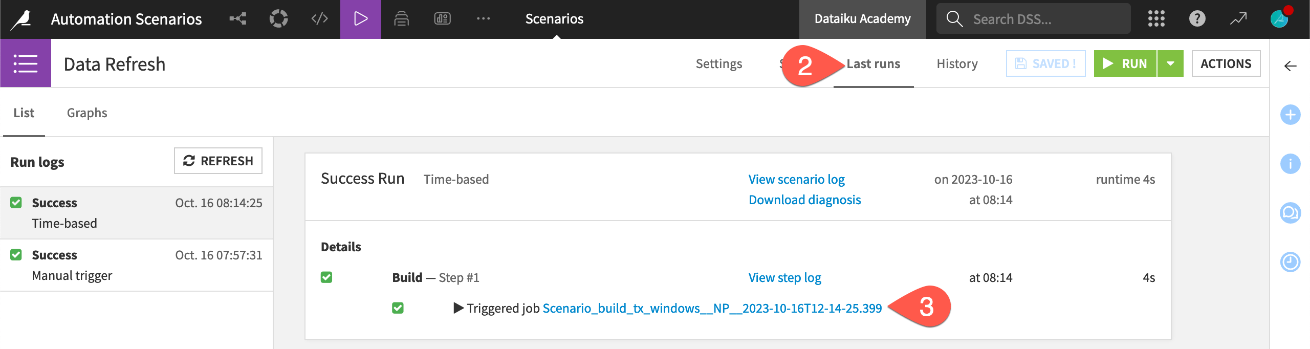Viewport: 1310px width, 349px height.
Task: Click the Build Step #1 success checkbox
Action: click(x=326, y=277)
